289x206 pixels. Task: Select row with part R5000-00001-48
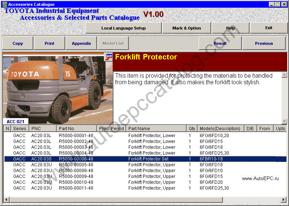tap(145, 135)
